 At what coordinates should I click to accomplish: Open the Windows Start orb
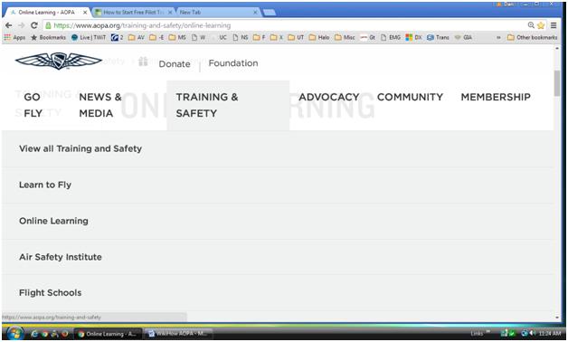tap(15, 333)
